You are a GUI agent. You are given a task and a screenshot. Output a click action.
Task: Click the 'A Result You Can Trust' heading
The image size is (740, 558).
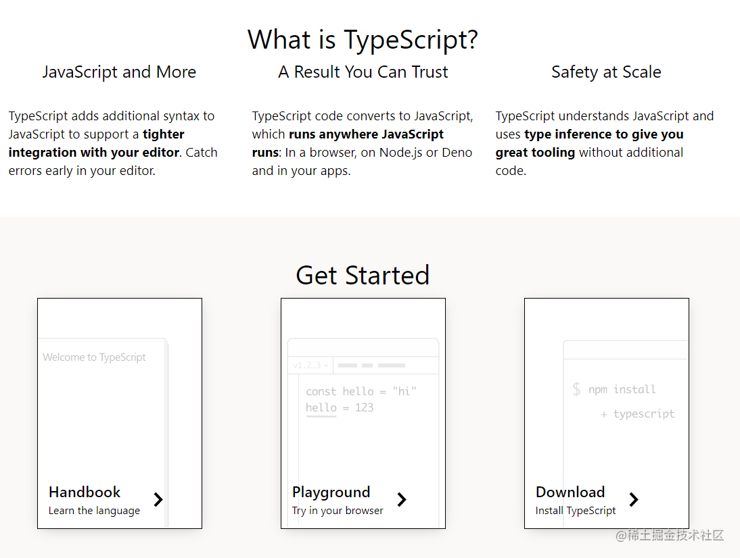(x=363, y=72)
